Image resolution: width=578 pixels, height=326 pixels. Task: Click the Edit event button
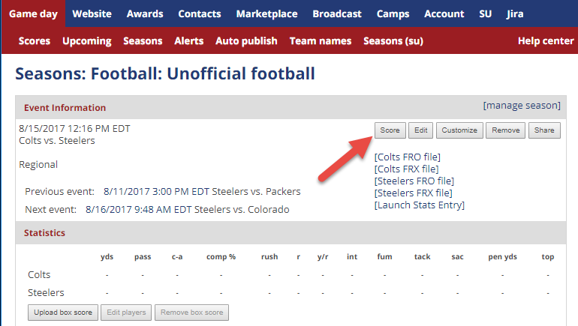(421, 130)
